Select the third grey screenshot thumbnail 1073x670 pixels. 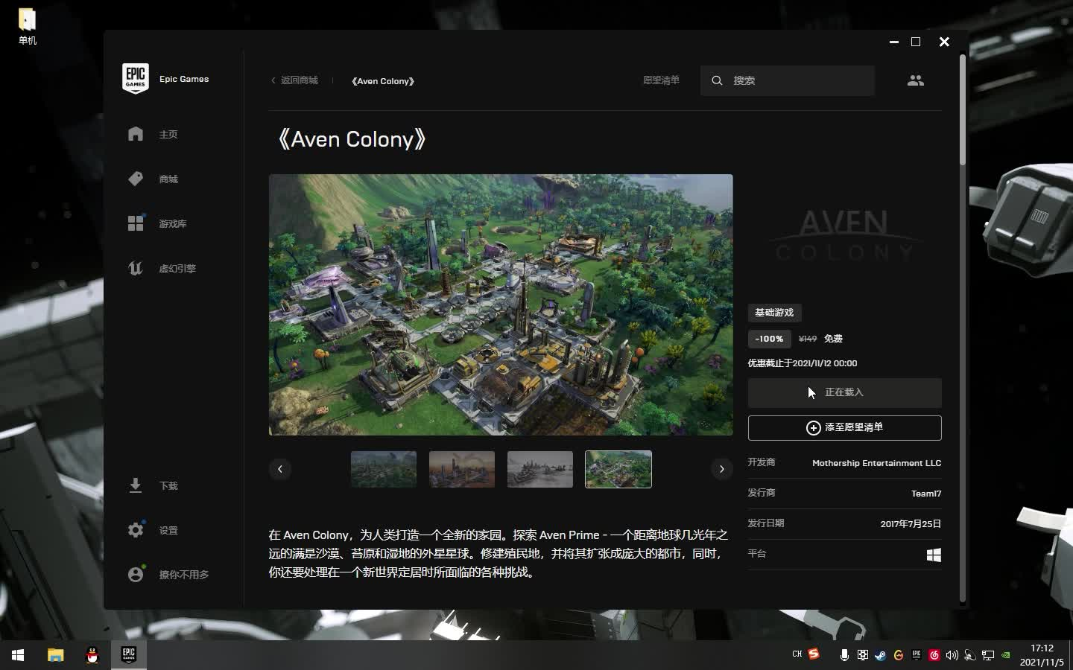[x=540, y=469]
